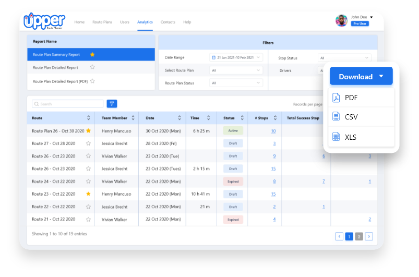Star Route 26 row with Jessica Brecht
Screen dimensions: 419x277
point(89,168)
